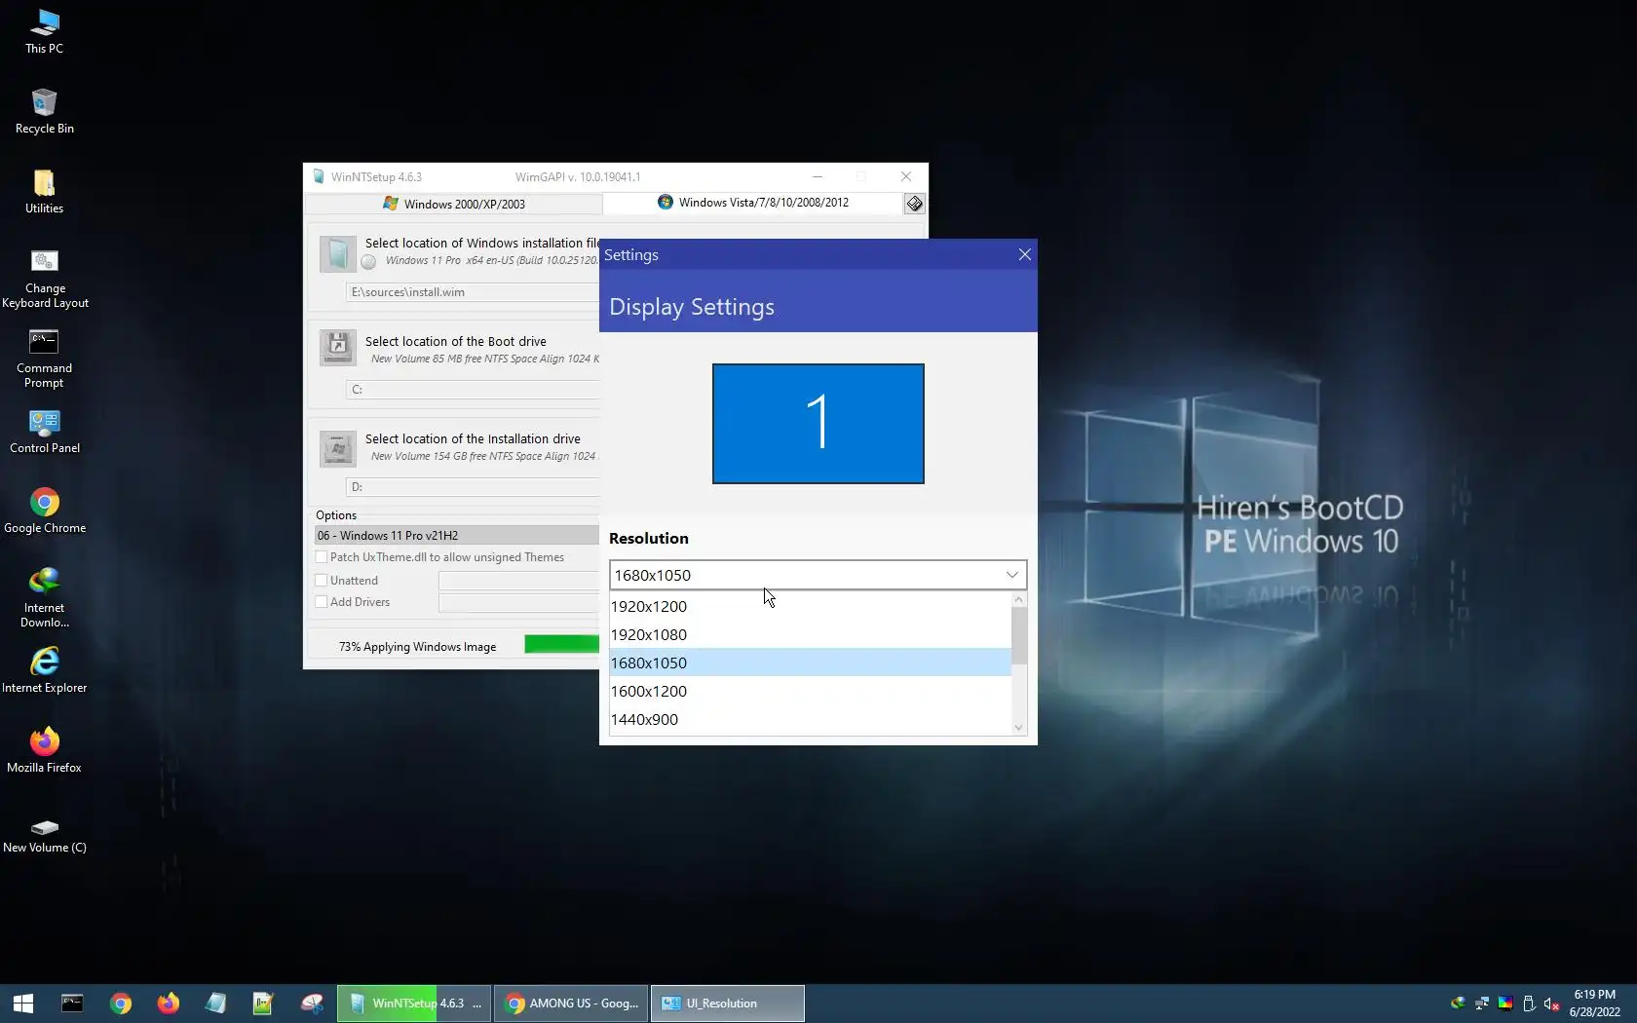Click the resolution list scrollbar thumb
The height and width of the screenshot is (1023, 1637).
coord(1019,635)
